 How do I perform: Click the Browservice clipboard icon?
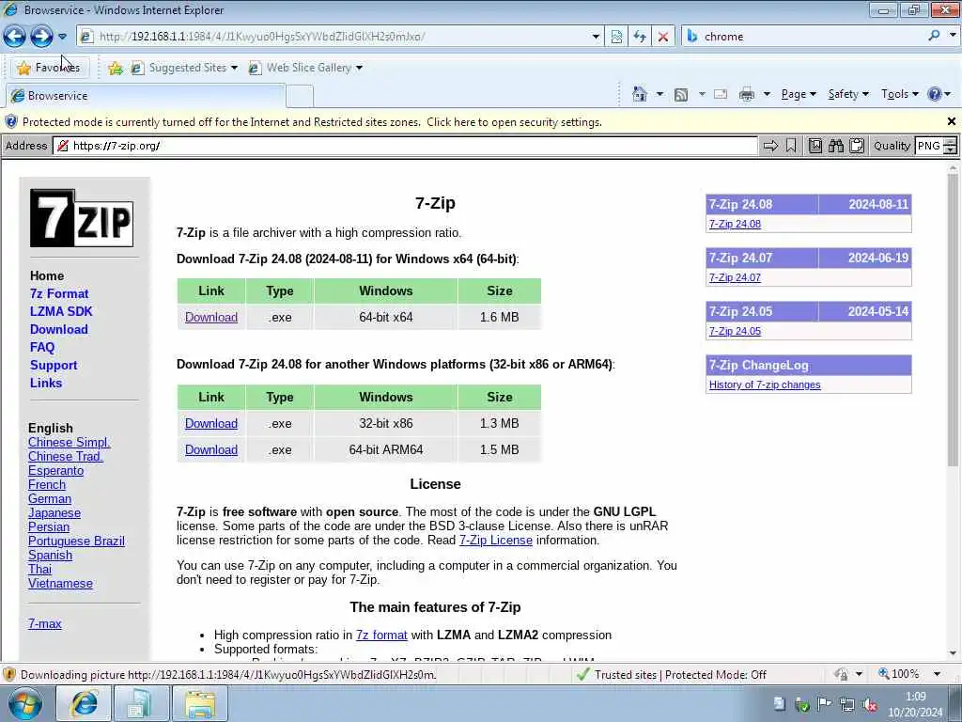tap(857, 146)
